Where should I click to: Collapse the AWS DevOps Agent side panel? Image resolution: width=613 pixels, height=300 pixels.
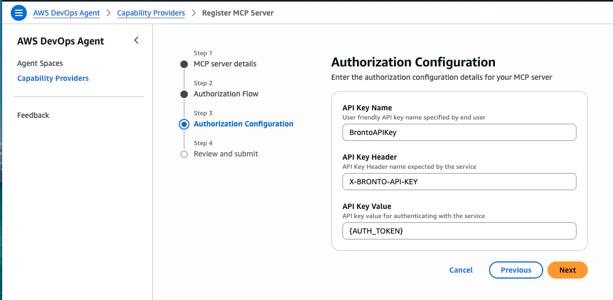click(x=136, y=40)
